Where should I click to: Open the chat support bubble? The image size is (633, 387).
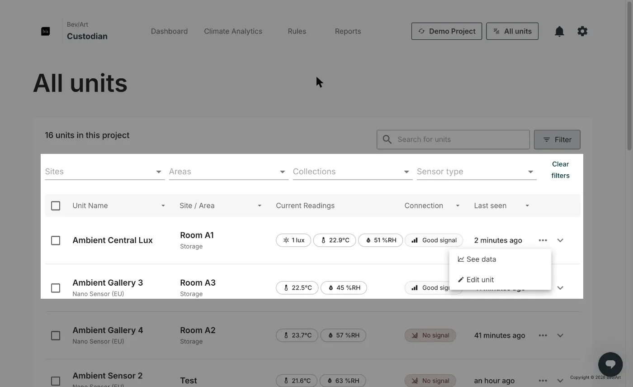coord(610,364)
